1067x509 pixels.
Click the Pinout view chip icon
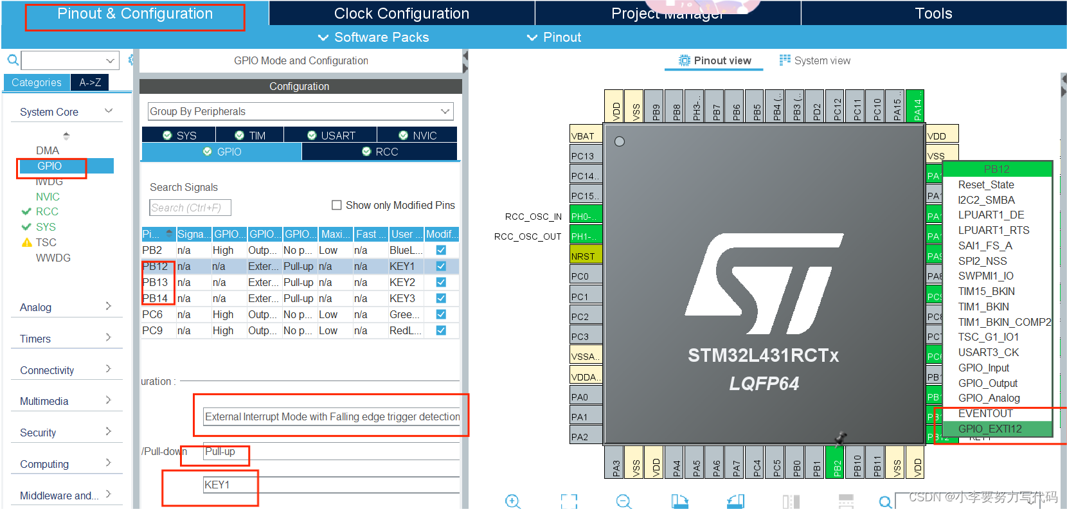coord(685,60)
